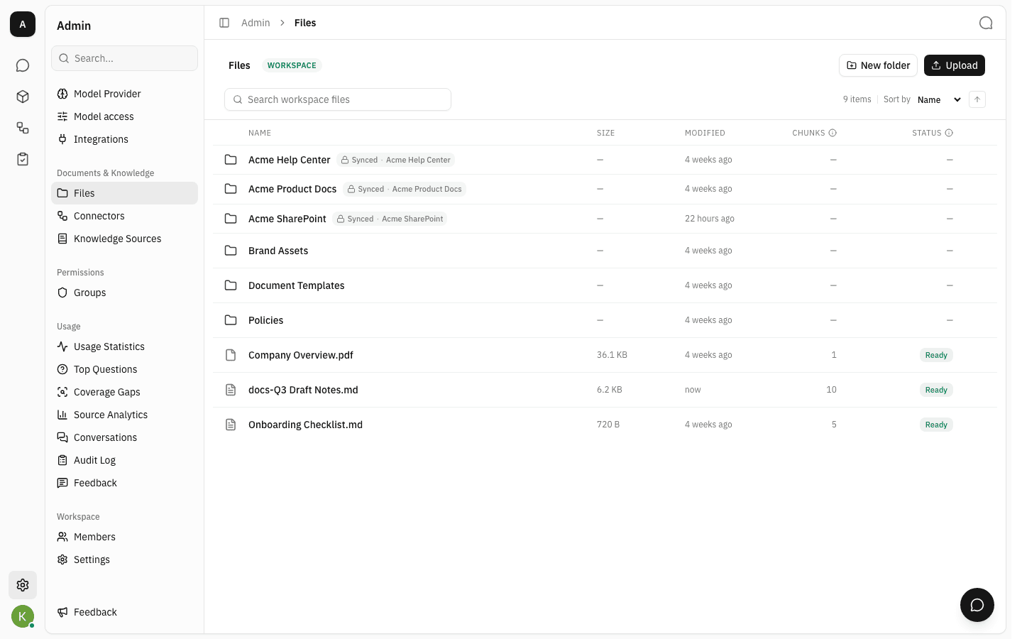Click the Policies folder icon

(x=231, y=320)
